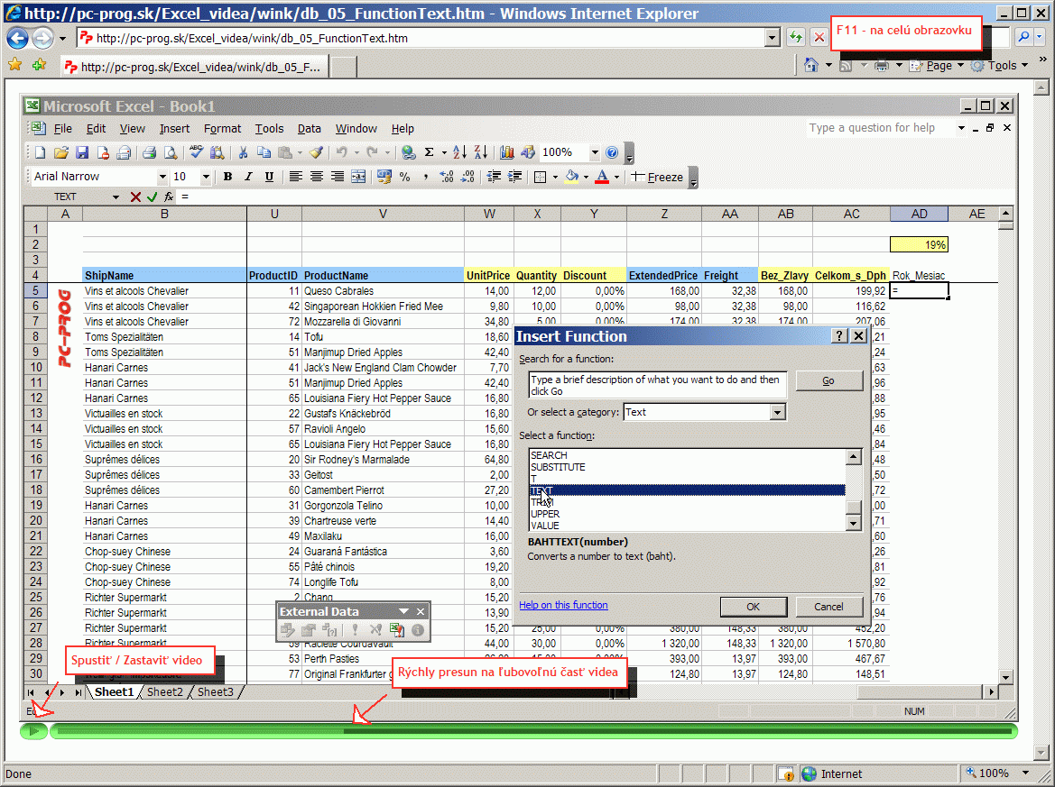Expand the Borders dropdown arrow
This screenshot has width=1055, height=787.
point(555,177)
